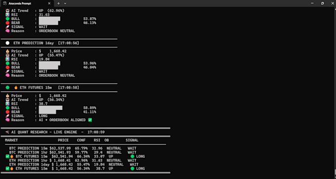Click the Anaconda Prompt tab icon
Viewport: 336px width, 179px height.
(5, 3)
